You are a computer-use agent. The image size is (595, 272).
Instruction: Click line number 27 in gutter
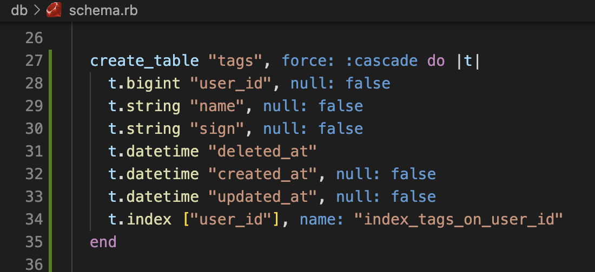34,60
